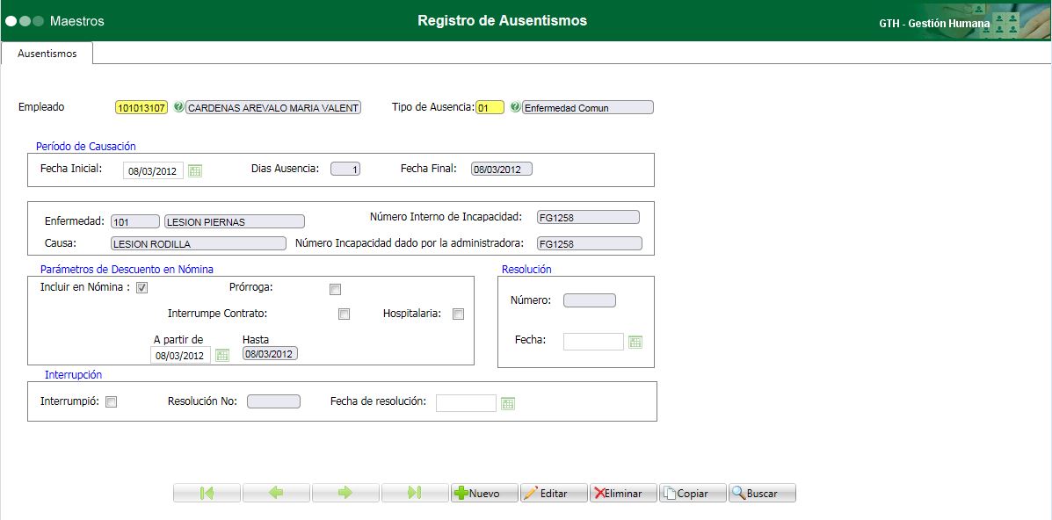Image resolution: width=1052 pixels, height=520 pixels.
Task: Switch to the Ausentismos tab
Action: click(x=47, y=54)
